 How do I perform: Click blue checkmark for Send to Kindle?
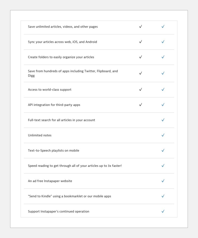tap(163, 196)
